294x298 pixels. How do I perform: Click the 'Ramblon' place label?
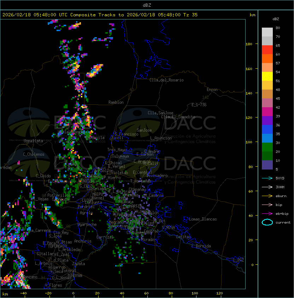[116, 102]
